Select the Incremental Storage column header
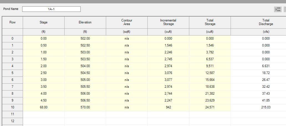The height and width of the screenshot is (126, 286). tap(168, 22)
